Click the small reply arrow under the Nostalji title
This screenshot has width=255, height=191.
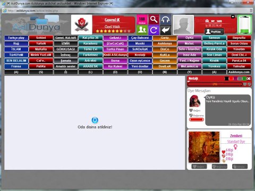[x=189, y=81]
